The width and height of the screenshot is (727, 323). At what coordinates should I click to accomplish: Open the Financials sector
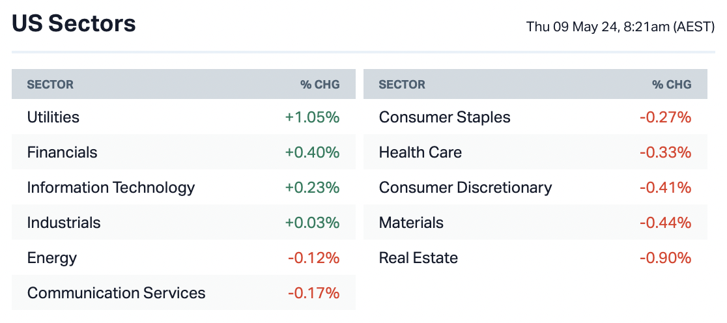point(62,152)
